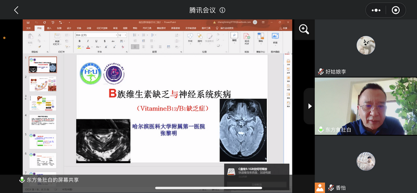This screenshot has width=417, height=193.
Task: Click PowerPoint Save icon in quick access toolbar
Action: click(x=28, y=22)
